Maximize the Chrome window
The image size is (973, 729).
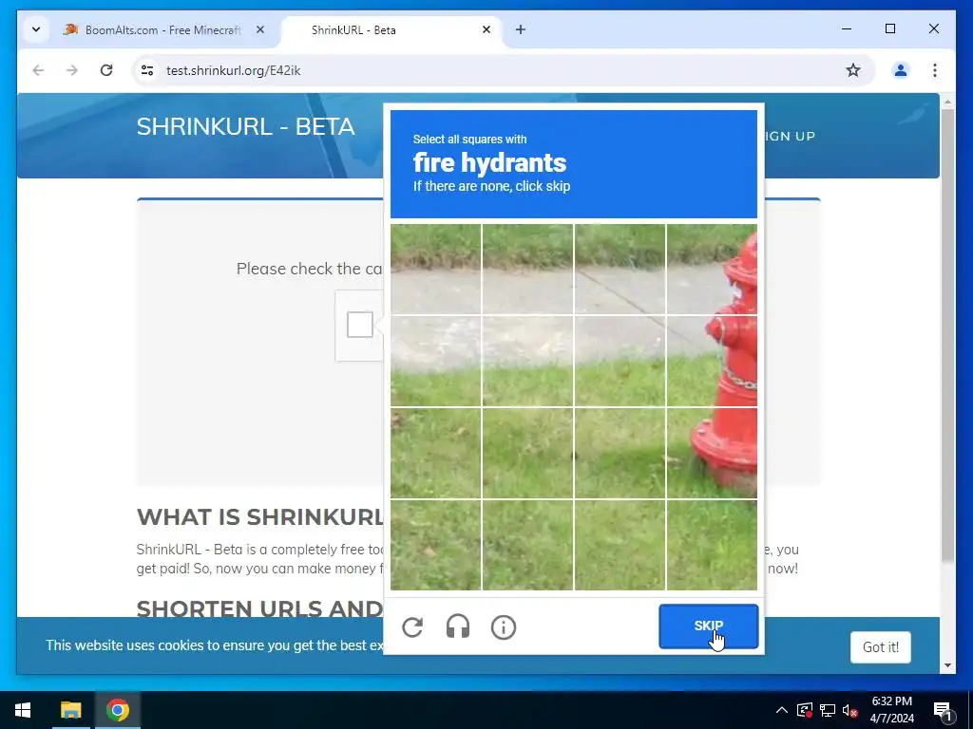coord(889,29)
